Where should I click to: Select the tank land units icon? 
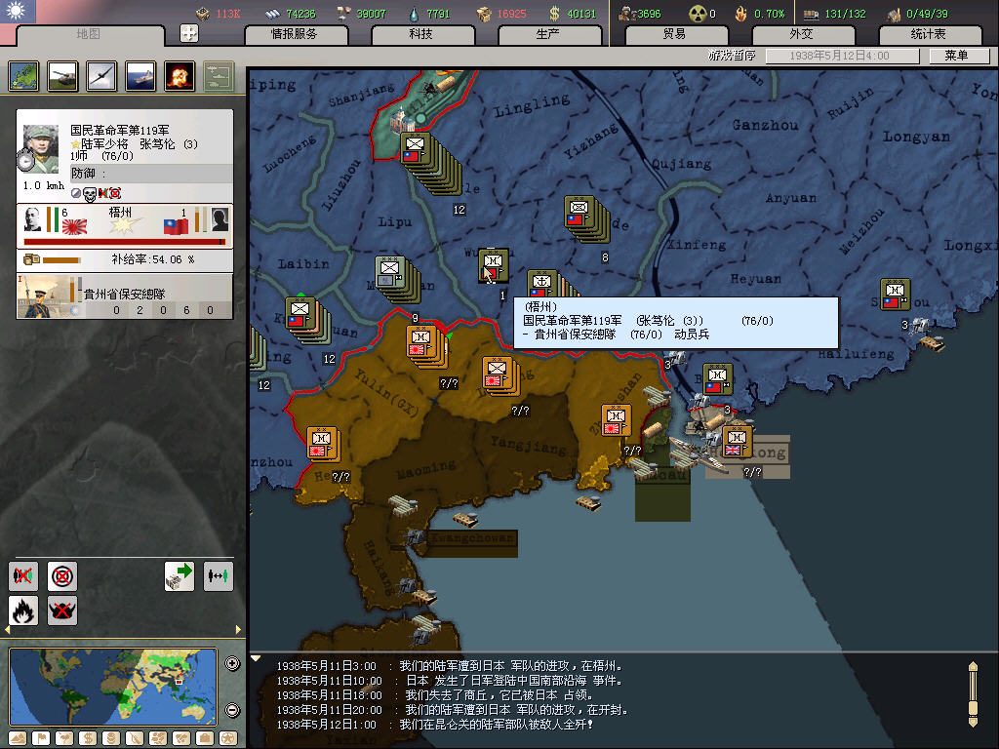(63, 76)
